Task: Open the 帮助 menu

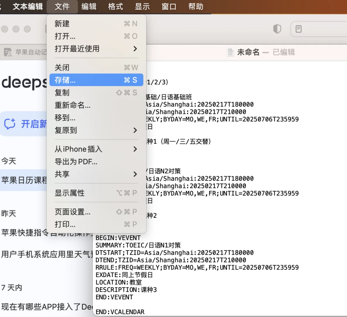Action: click(x=196, y=6)
